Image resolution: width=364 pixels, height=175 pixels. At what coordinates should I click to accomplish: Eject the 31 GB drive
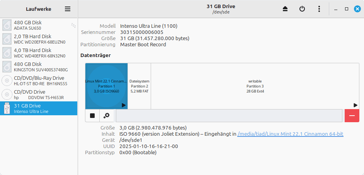pyautogui.click(x=286, y=9)
